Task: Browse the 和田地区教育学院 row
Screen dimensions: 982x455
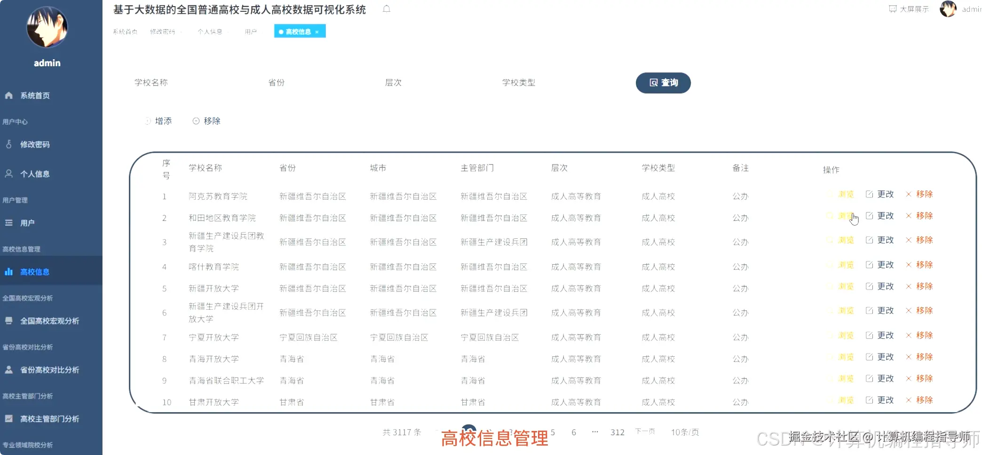Action: coord(841,216)
